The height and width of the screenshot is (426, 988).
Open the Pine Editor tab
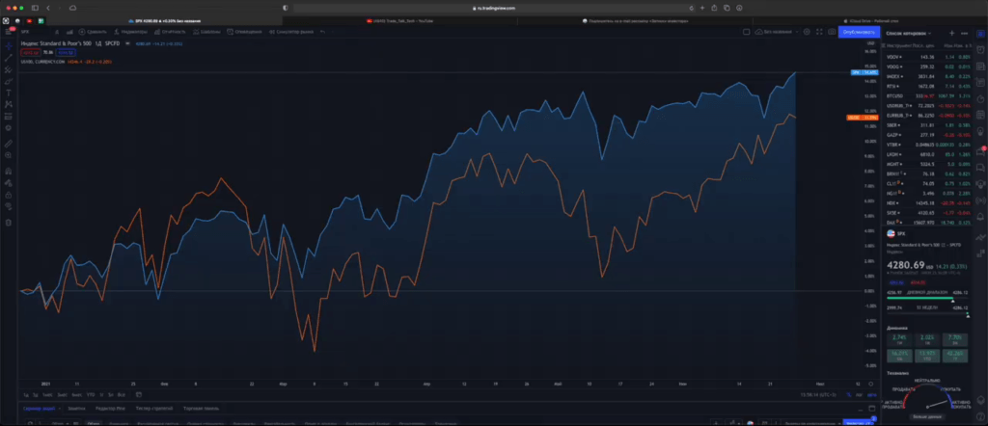click(112, 409)
